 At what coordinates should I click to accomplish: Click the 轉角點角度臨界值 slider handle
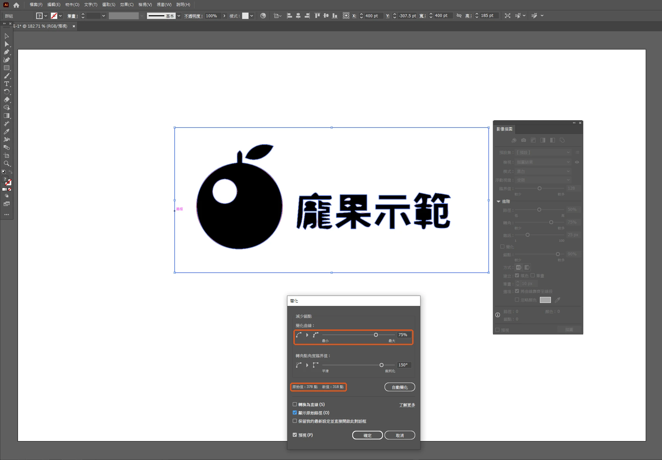pyautogui.click(x=382, y=365)
